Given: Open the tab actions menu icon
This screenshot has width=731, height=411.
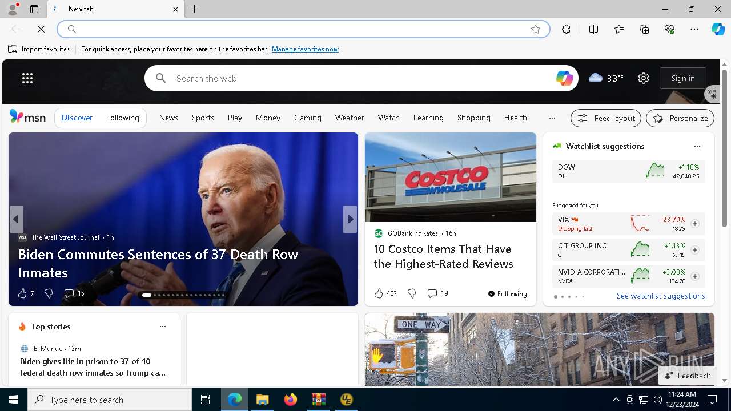Looking at the screenshot, I should tap(34, 9).
